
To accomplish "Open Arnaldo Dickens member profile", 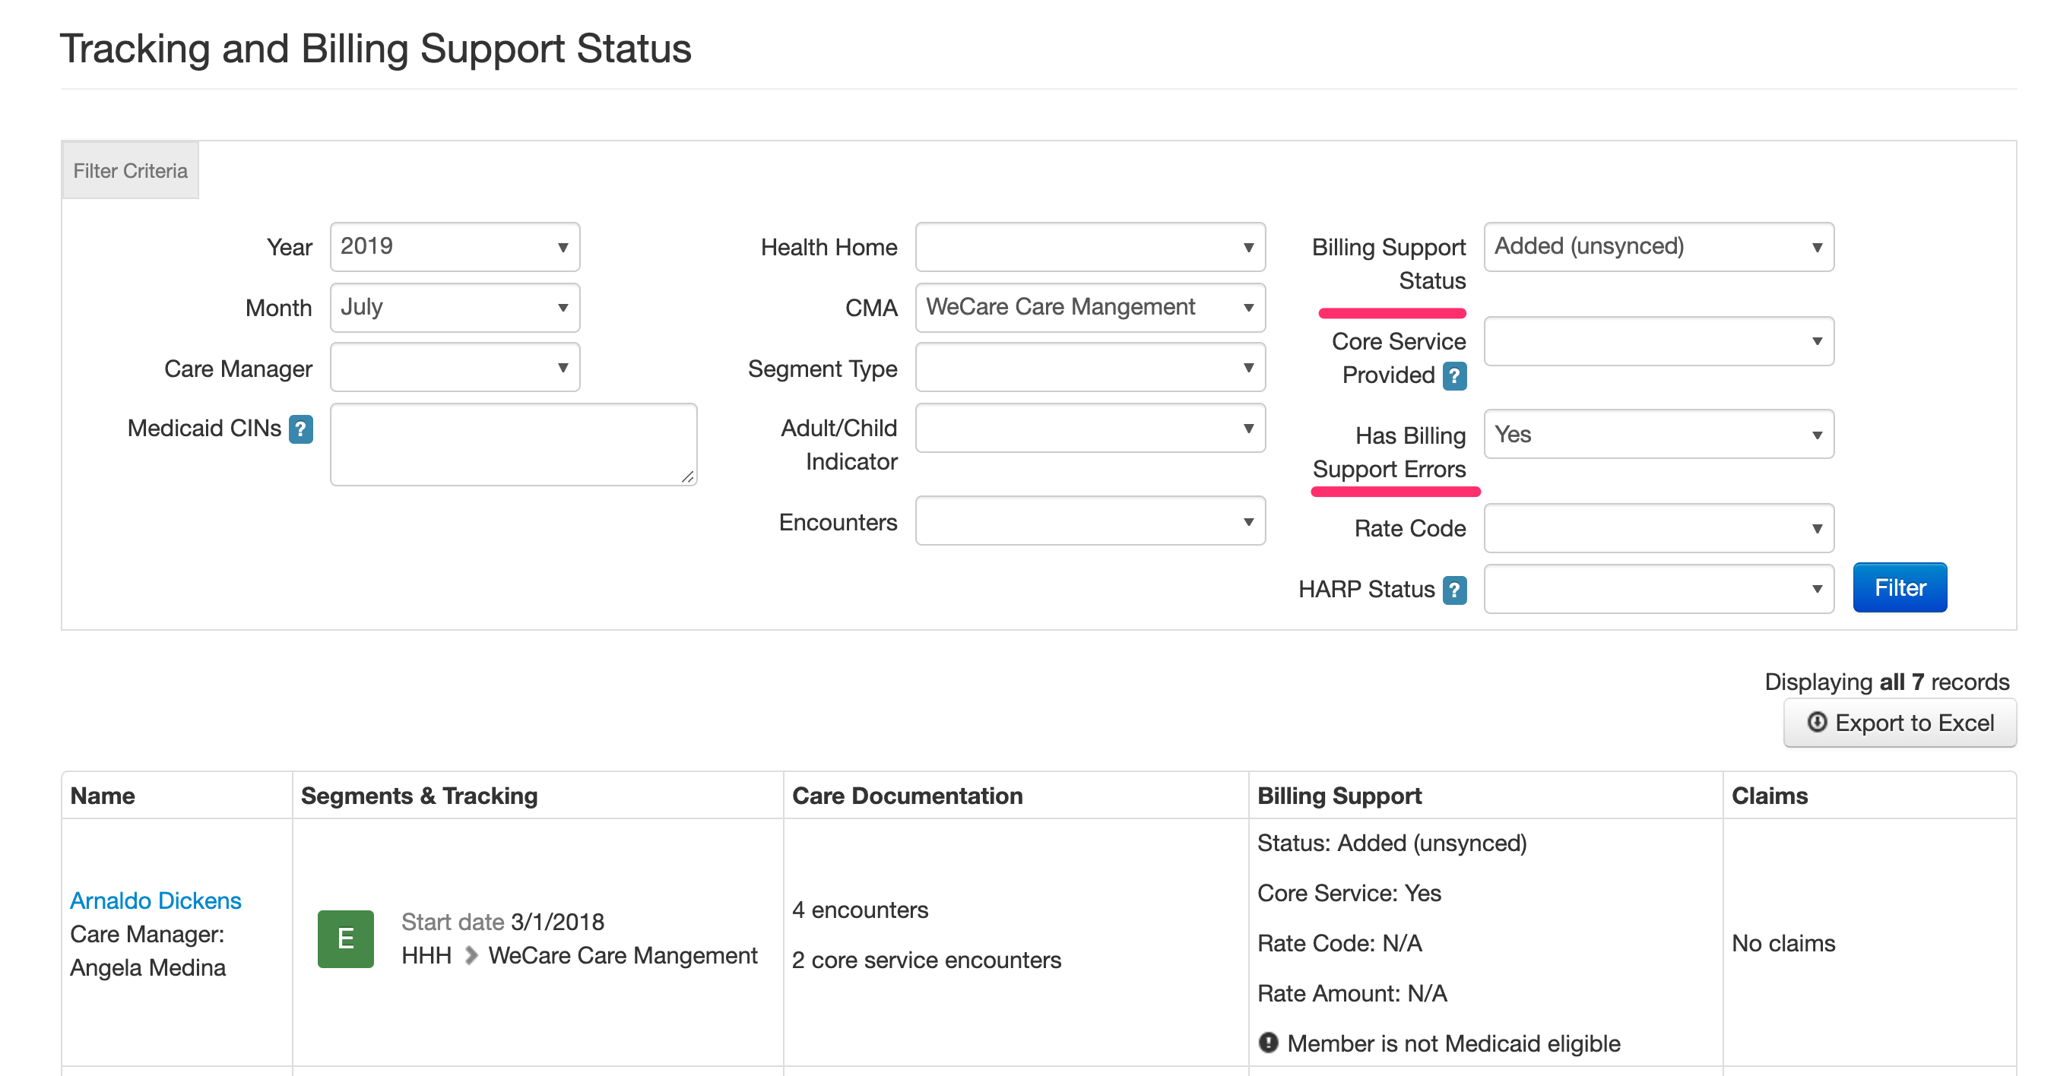I will coord(156,900).
